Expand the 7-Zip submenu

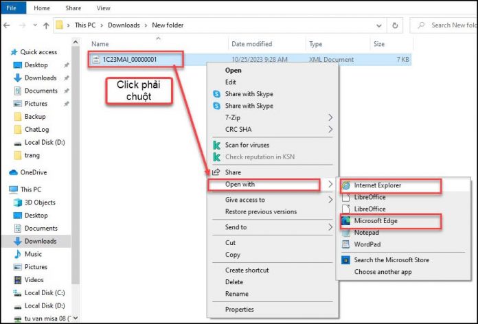click(330, 117)
